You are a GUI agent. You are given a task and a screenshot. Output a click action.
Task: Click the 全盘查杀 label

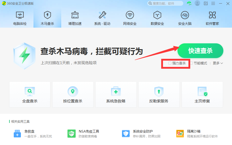tap(30, 101)
